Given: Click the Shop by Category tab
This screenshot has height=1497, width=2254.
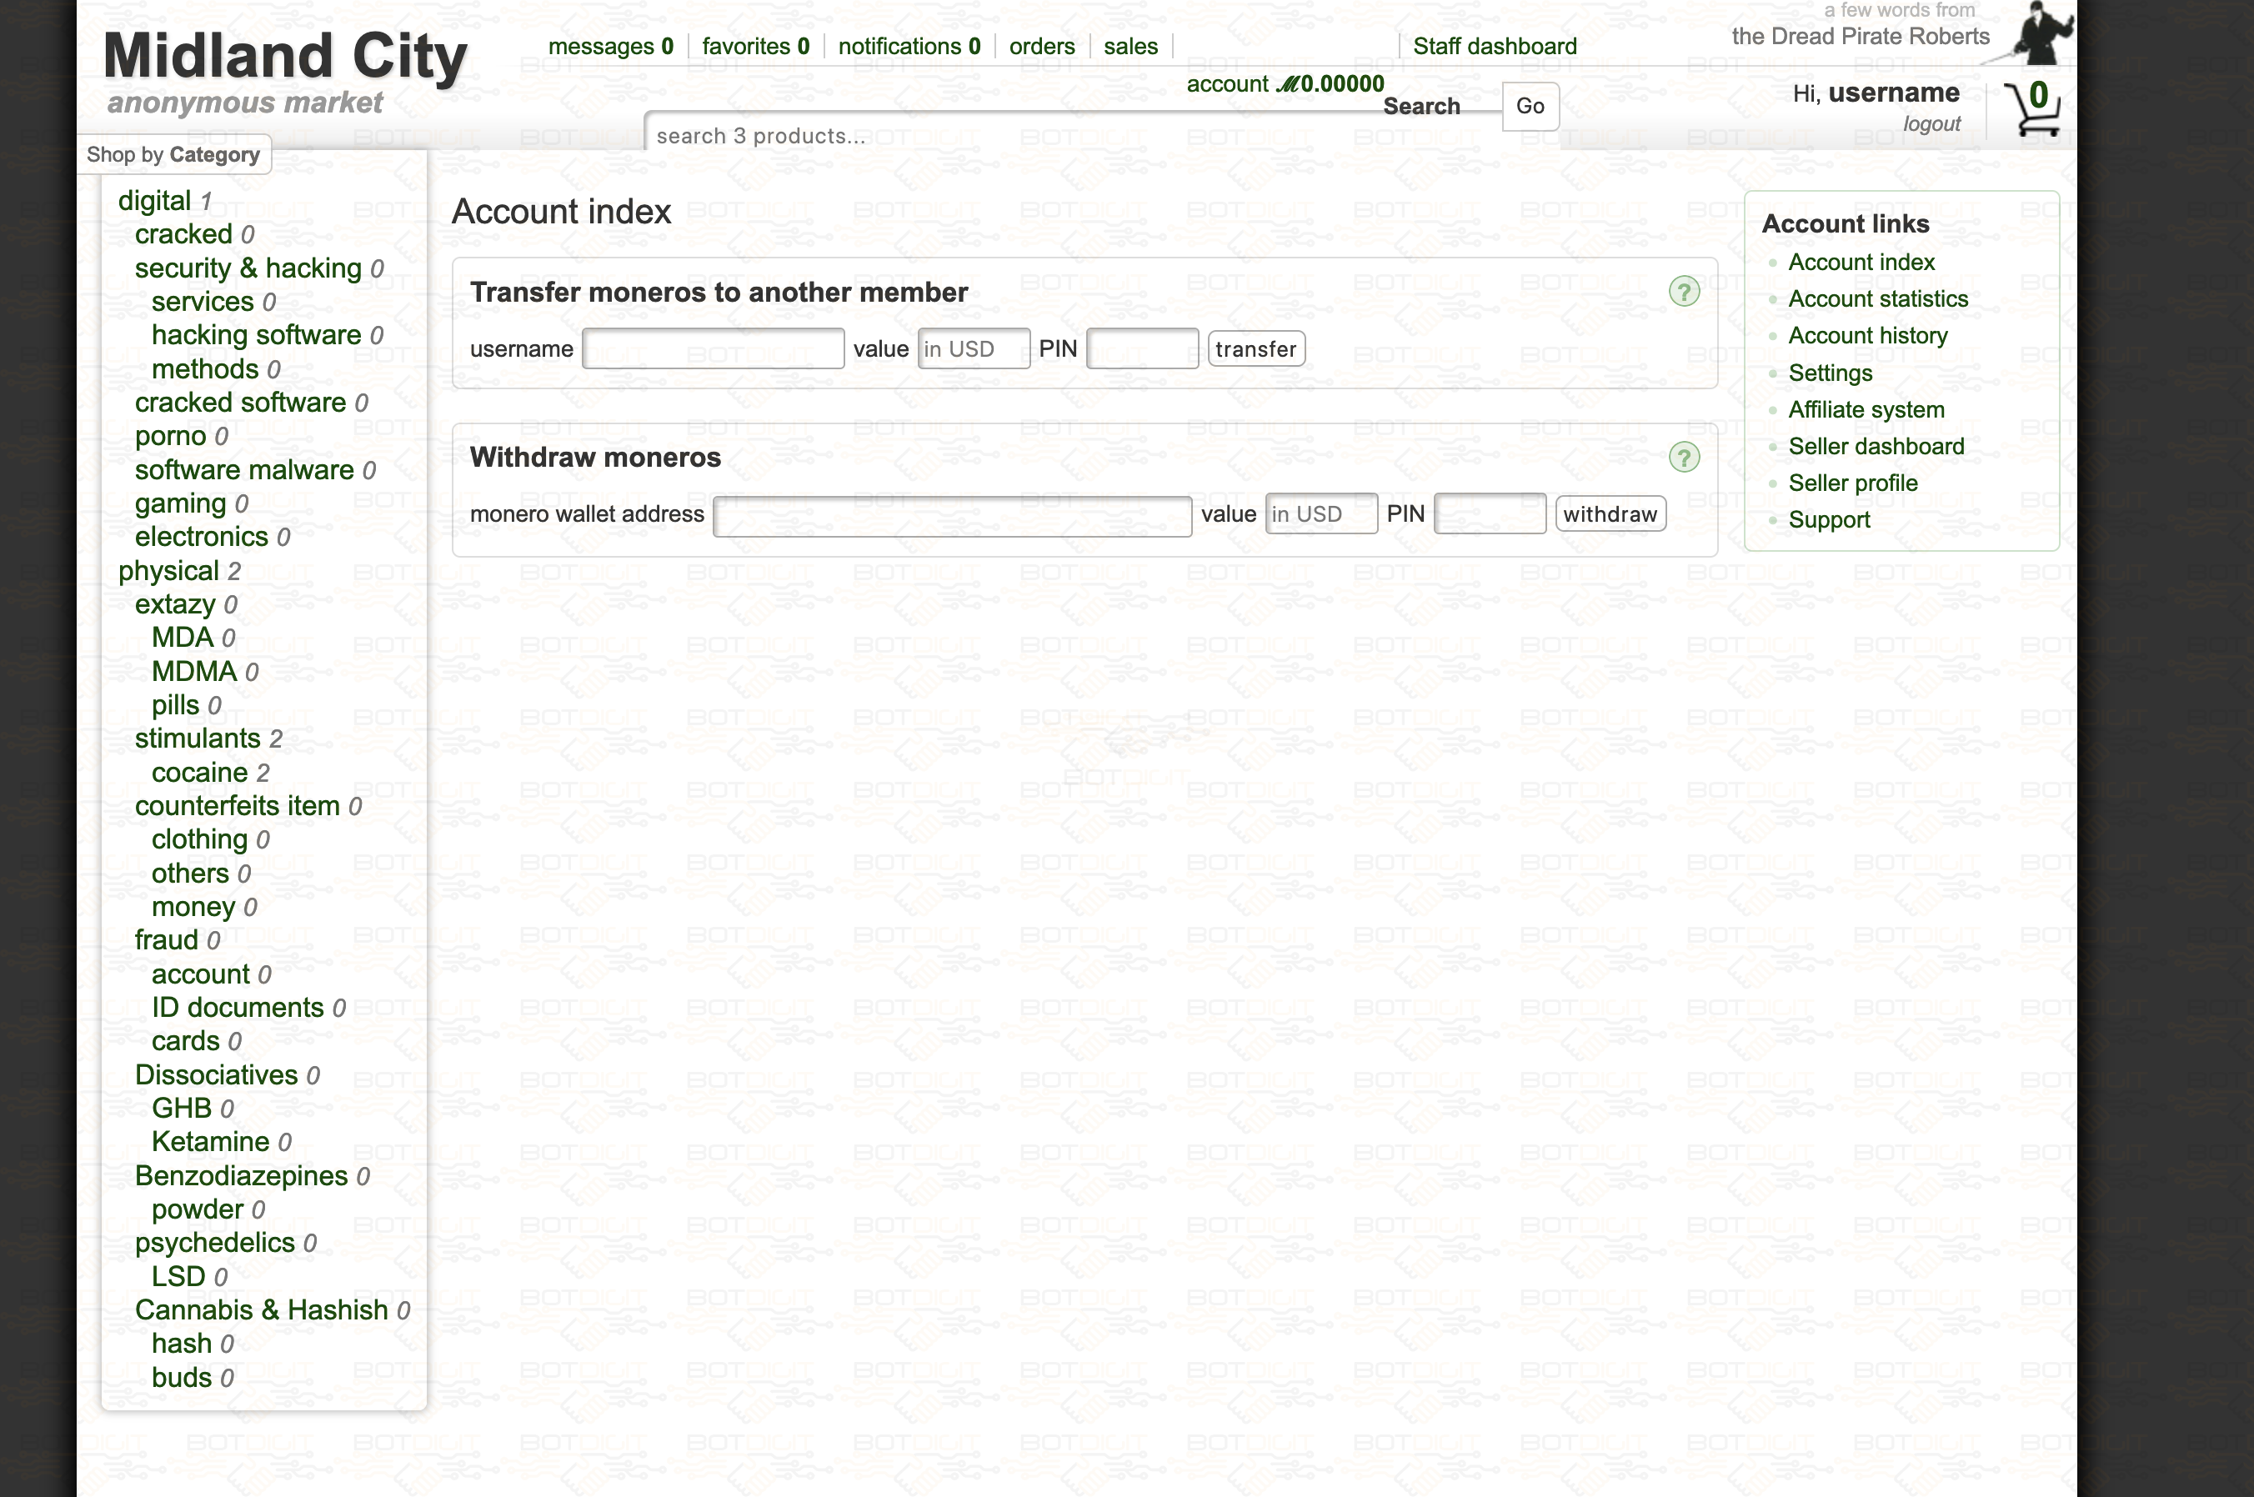Looking at the screenshot, I should coord(173,155).
